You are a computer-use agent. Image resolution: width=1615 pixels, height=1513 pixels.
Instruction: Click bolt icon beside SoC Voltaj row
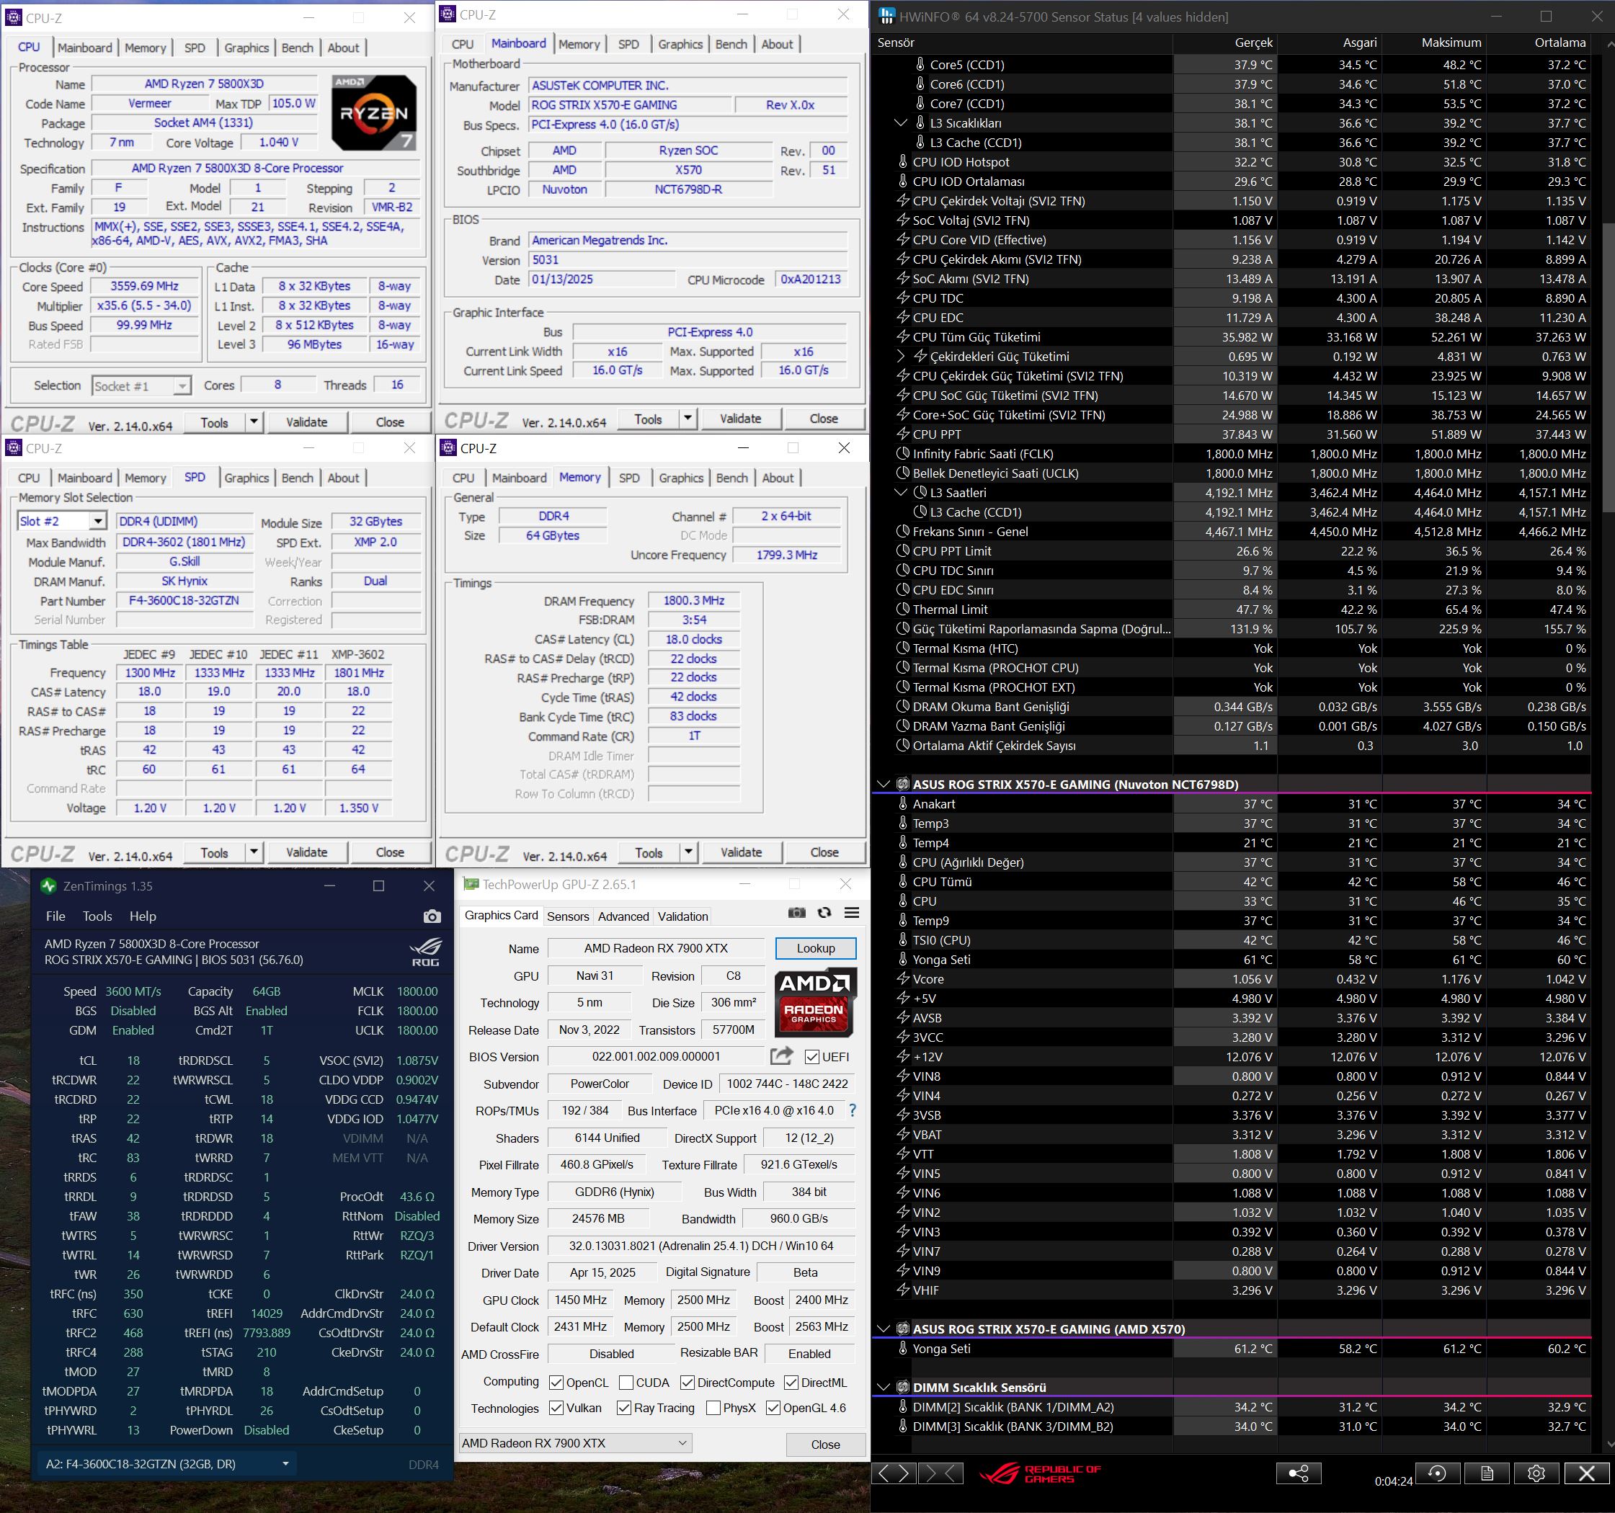pos(902,220)
